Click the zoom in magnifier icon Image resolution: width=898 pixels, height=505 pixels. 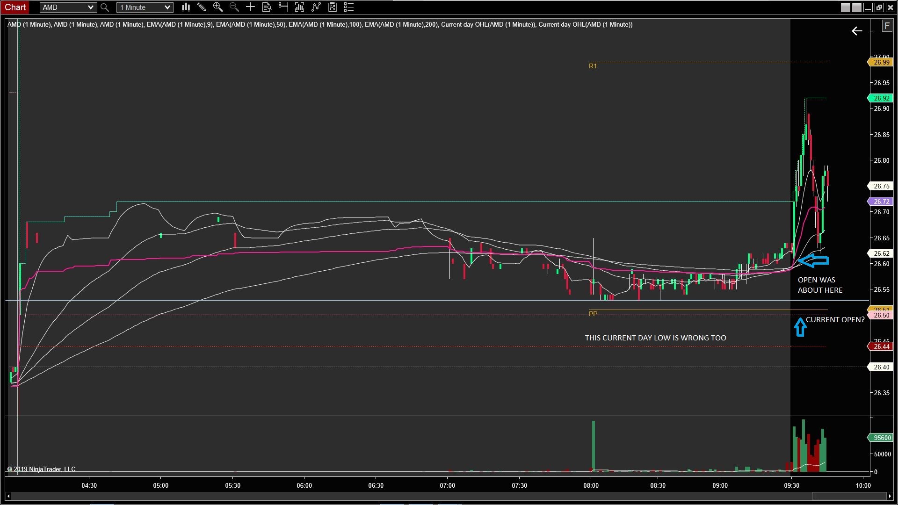point(217,7)
